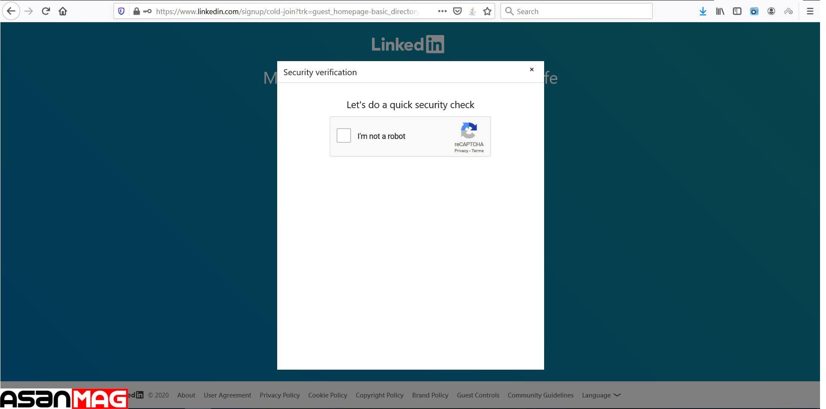
Task: Open the User Agreement footer link
Action: pyautogui.click(x=227, y=395)
